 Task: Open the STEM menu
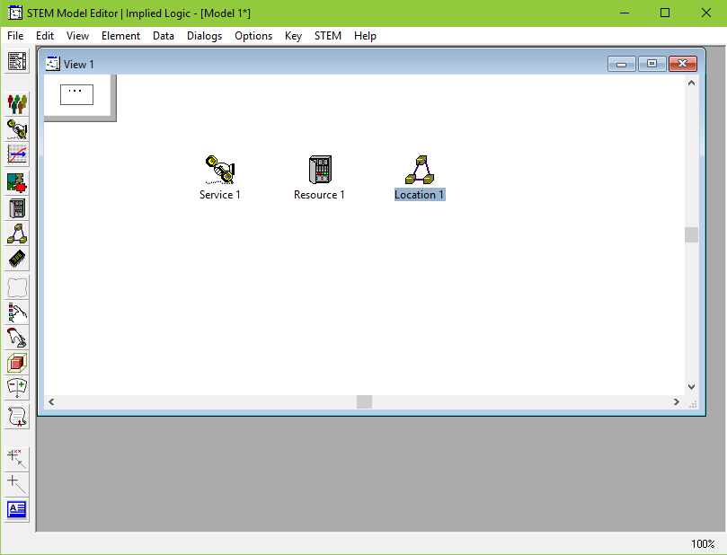(328, 36)
